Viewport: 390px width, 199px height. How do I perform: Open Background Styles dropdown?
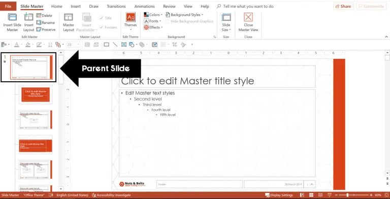pos(184,15)
